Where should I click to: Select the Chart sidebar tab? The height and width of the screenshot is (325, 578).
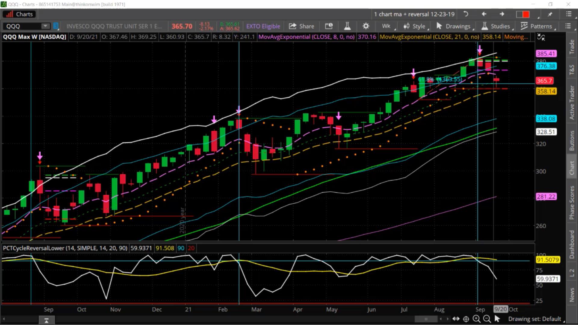pos(571,168)
